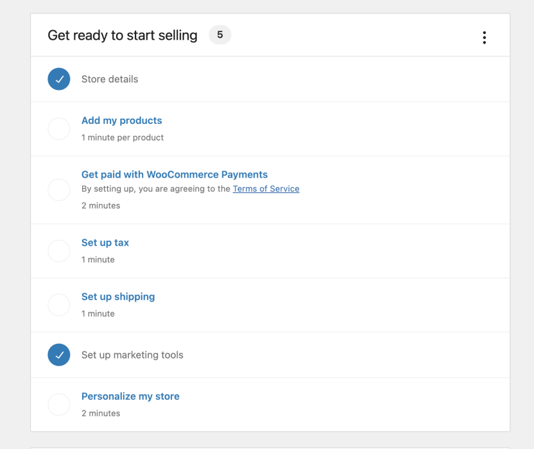Image resolution: width=534 pixels, height=449 pixels.
Task: Click the Get ready to start selling heading
Action: pos(122,35)
